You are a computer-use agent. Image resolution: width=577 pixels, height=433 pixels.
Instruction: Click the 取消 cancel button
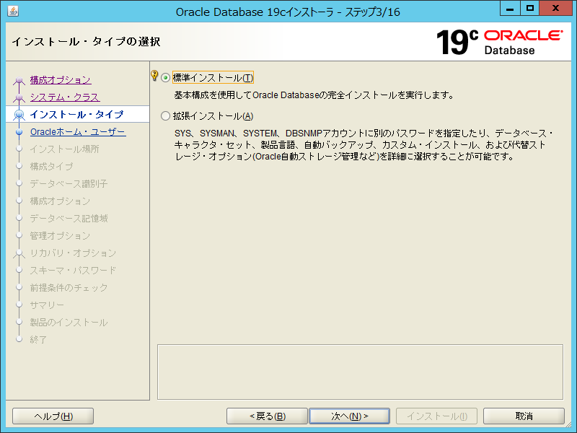(x=524, y=416)
